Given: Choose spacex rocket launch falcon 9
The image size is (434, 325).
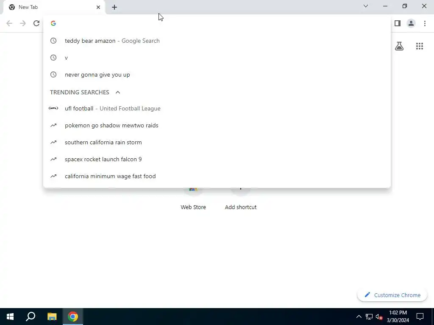Looking at the screenshot, I should coord(217,159).
